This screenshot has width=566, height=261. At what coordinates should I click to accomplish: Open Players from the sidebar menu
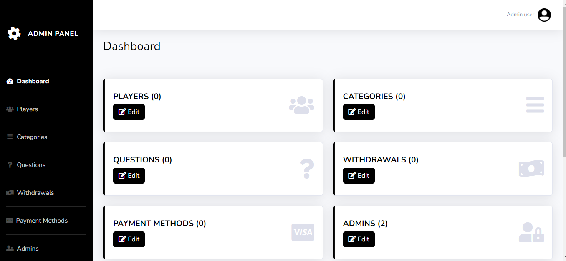click(x=27, y=109)
